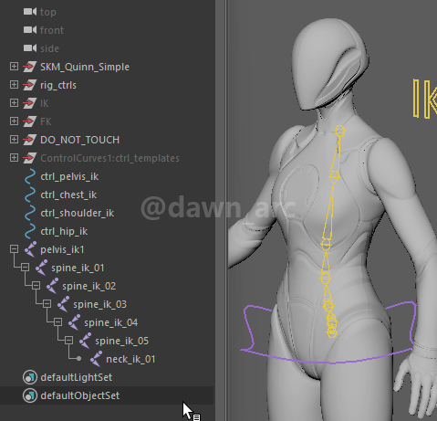The width and height of the screenshot is (437, 421).
Task: Click the spine_ik_01 joint icon
Action: click(x=41, y=268)
